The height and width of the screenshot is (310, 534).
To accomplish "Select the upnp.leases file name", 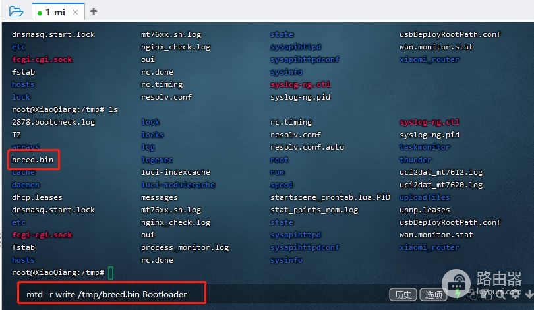I will tap(425, 210).
